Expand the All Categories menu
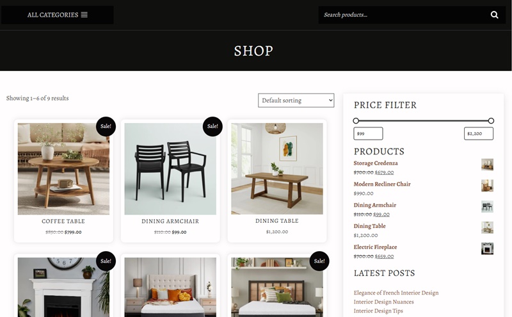The image size is (512, 317). pyautogui.click(x=58, y=15)
